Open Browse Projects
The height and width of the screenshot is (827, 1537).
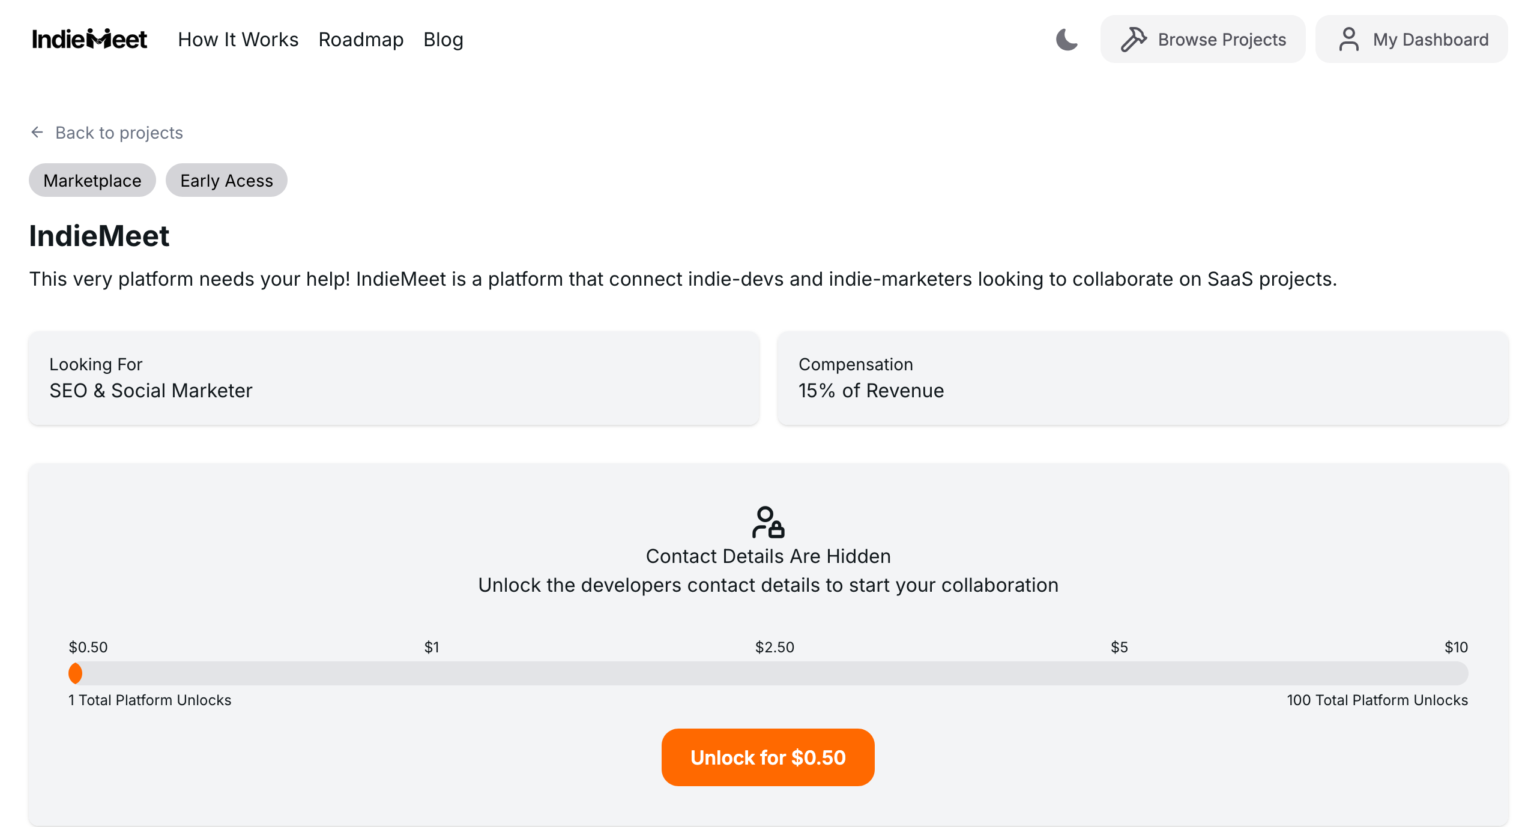click(1202, 38)
